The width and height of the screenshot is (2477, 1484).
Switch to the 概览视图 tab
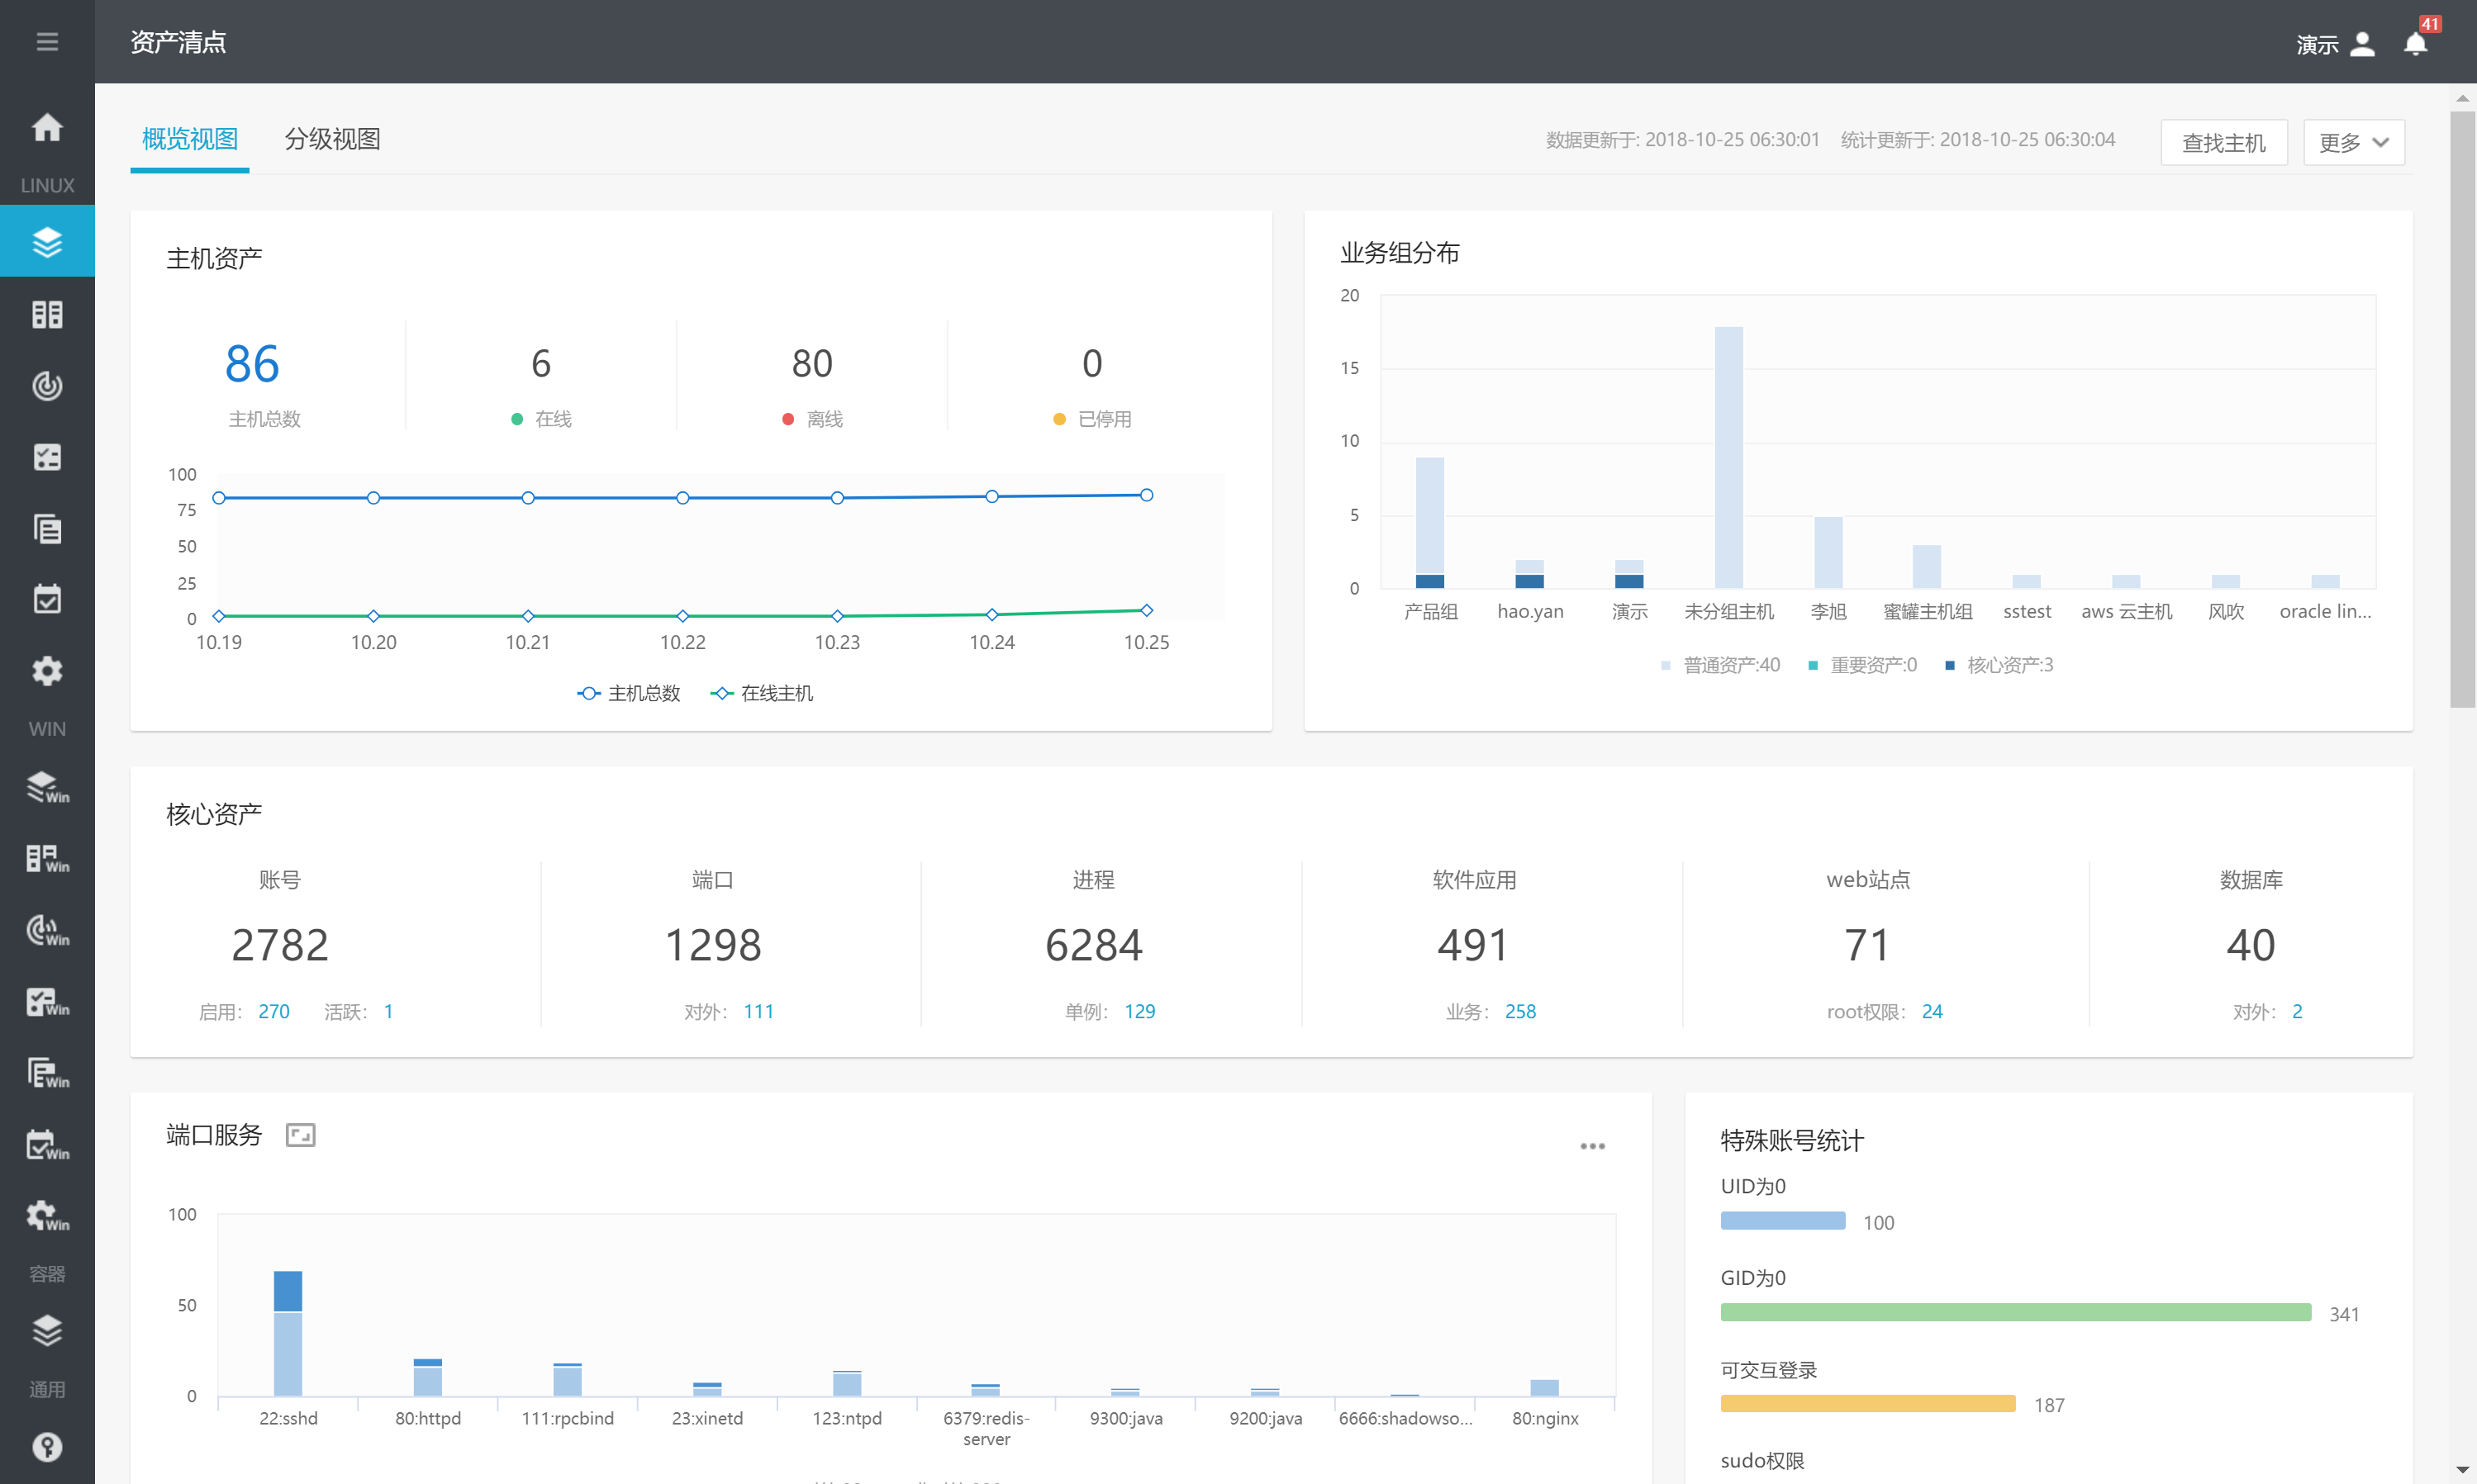pos(190,139)
